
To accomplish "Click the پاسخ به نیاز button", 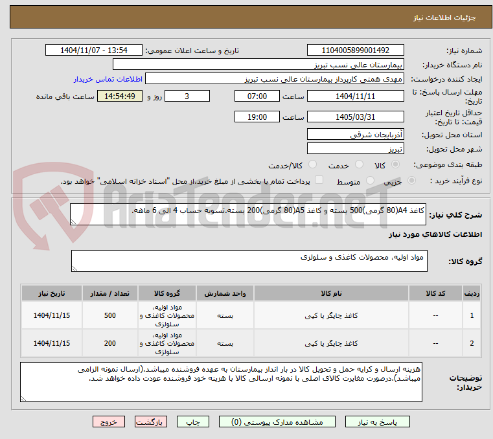I will tap(377, 422).
